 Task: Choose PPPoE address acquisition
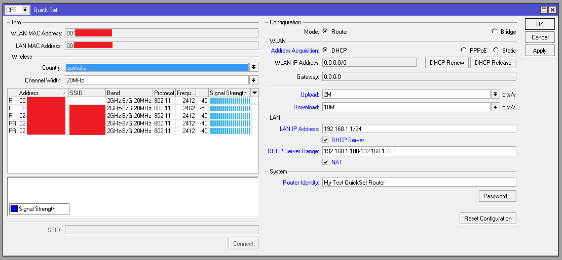(x=463, y=50)
